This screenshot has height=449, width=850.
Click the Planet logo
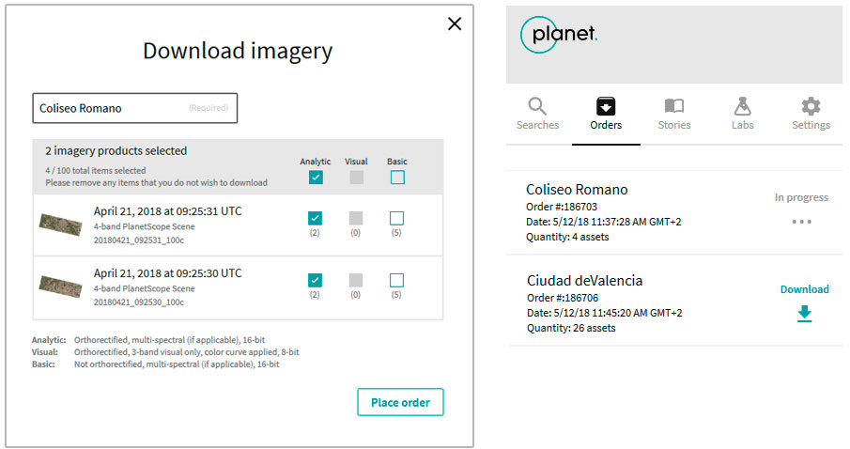pyautogui.click(x=559, y=34)
